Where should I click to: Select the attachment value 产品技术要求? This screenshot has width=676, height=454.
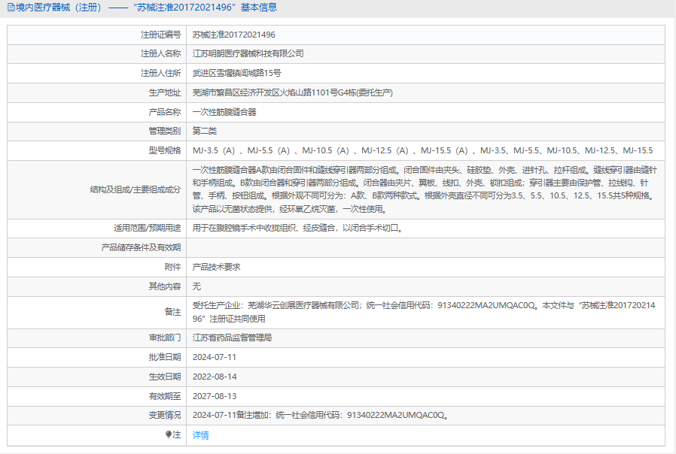coord(216,267)
